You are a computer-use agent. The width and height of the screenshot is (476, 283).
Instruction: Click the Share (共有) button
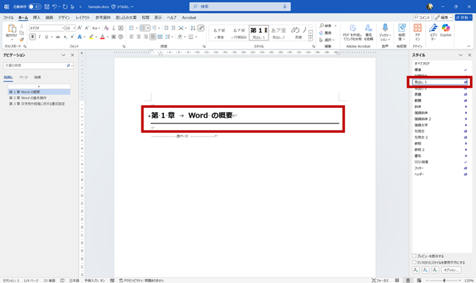[x=463, y=17]
